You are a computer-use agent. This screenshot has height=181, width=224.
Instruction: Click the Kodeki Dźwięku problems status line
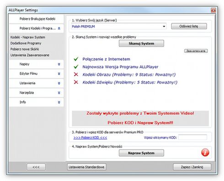(130, 82)
